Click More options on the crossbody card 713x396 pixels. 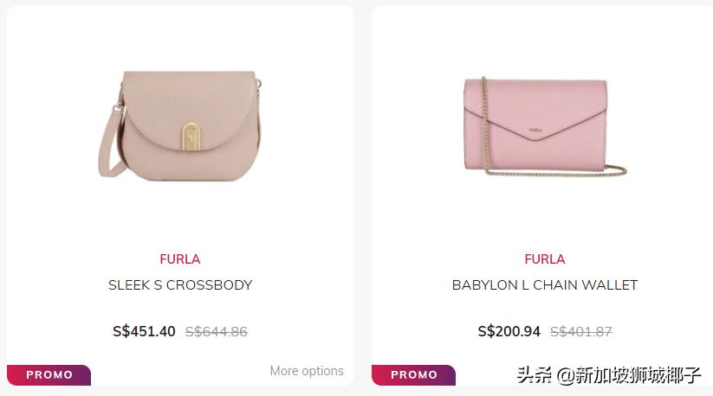(x=307, y=371)
